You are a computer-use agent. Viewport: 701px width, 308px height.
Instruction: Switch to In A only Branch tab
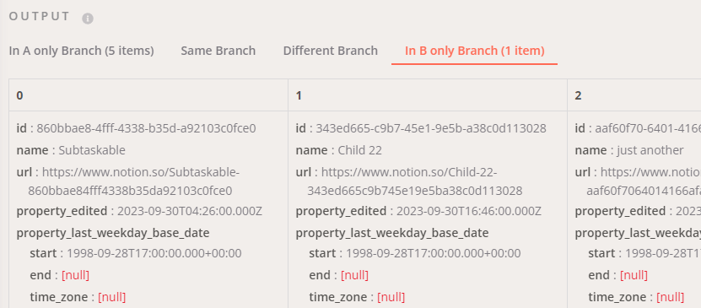(81, 51)
